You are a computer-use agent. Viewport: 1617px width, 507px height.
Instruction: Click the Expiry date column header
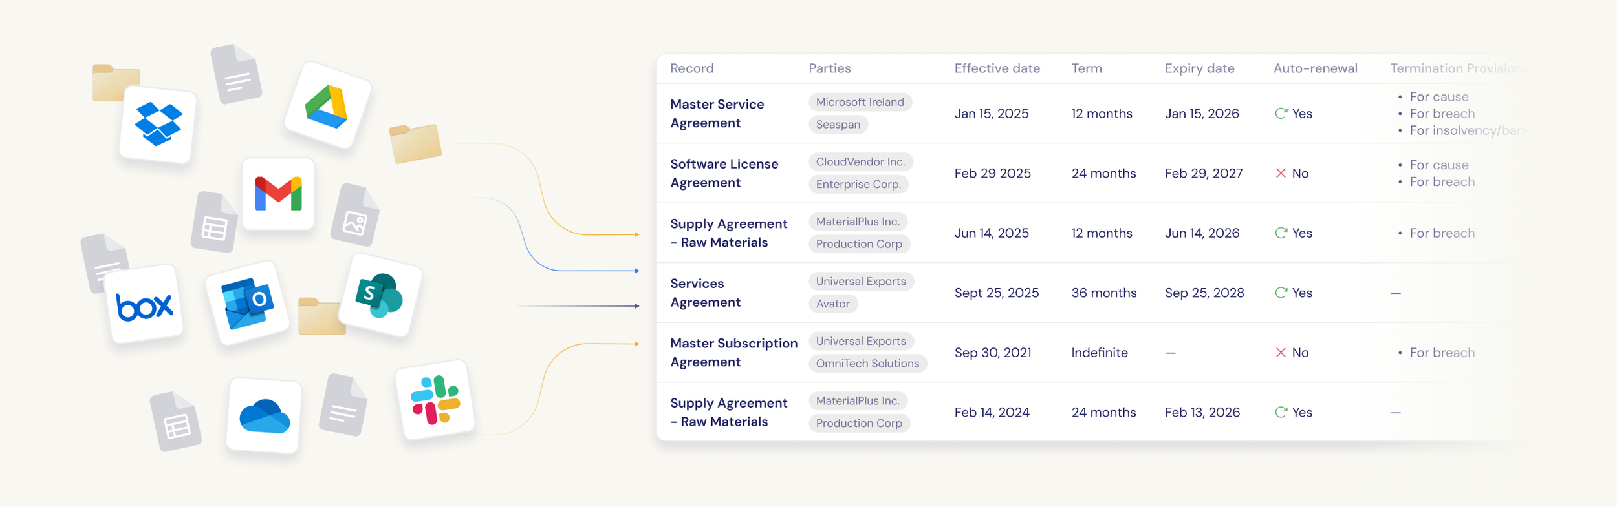tap(1200, 68)
